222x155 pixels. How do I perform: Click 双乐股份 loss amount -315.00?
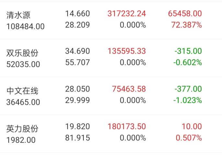click(188, 51)
